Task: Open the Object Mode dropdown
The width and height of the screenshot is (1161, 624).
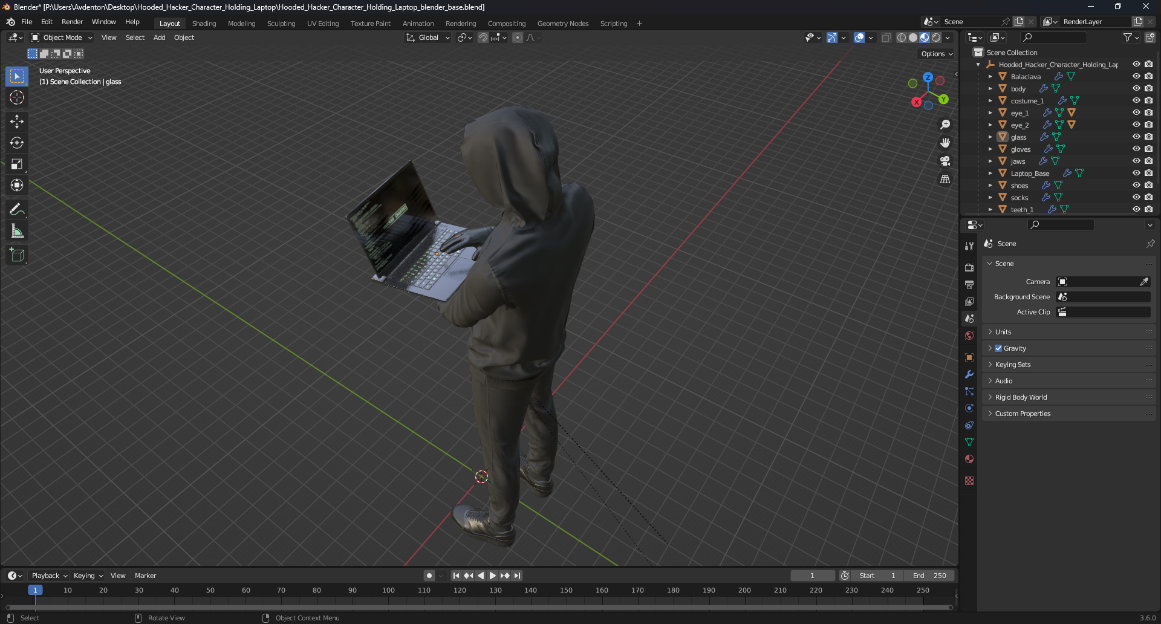Action: (62, 37)
